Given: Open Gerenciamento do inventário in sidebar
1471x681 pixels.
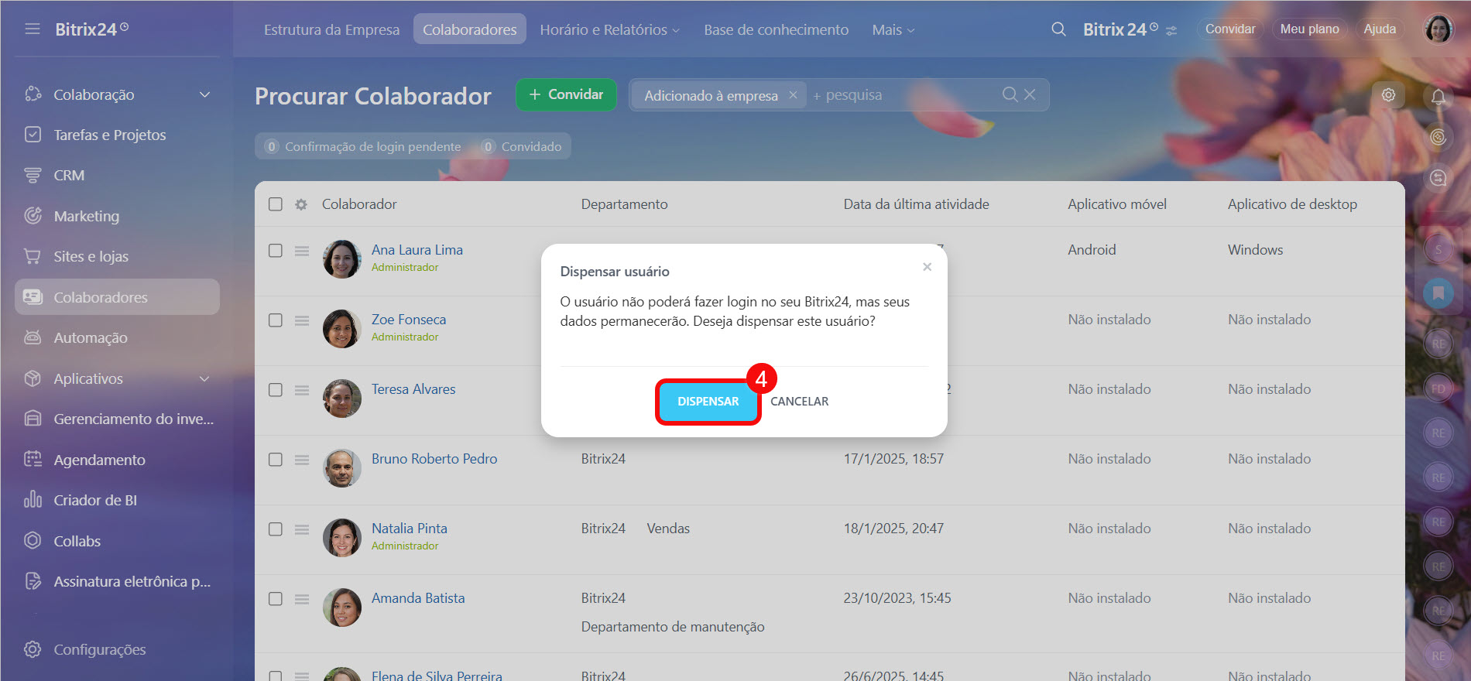Looking at the screenshot, I should (117, 419).
